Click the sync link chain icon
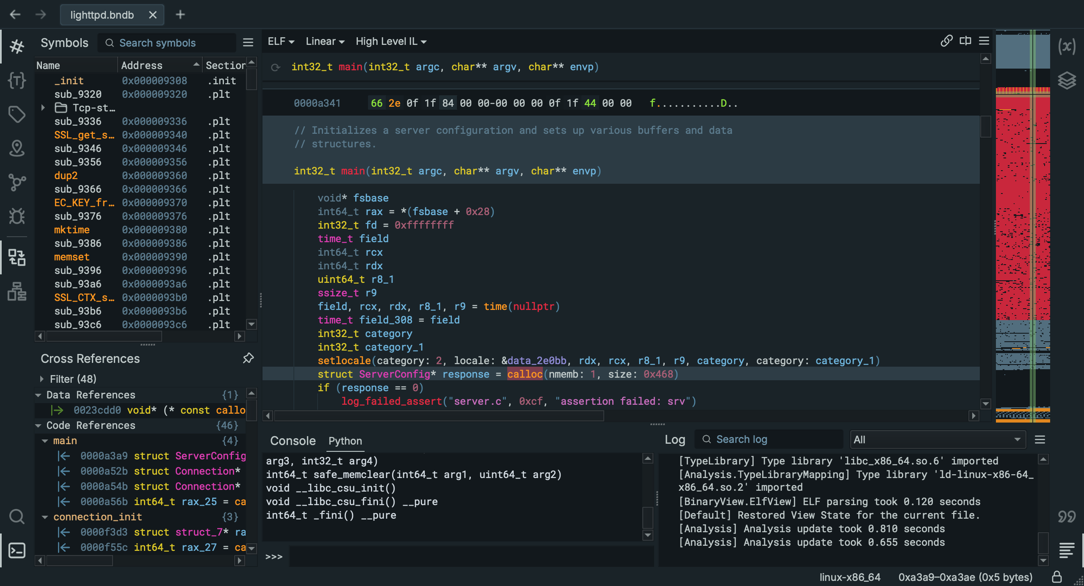 [x=946, y=41]
